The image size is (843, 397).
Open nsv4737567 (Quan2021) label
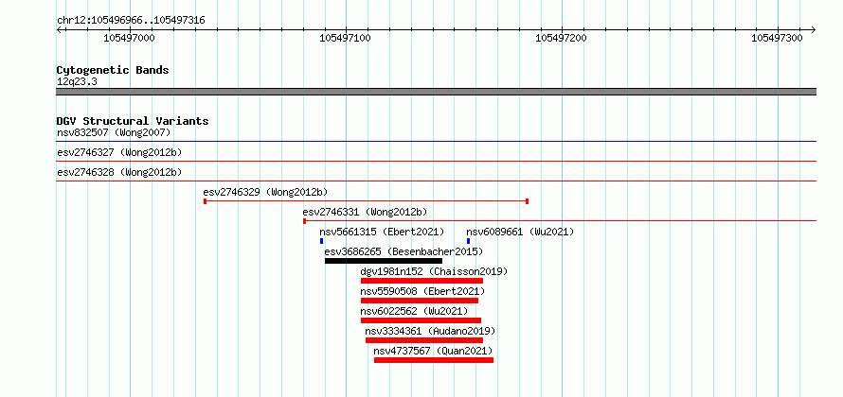[433, 351]
